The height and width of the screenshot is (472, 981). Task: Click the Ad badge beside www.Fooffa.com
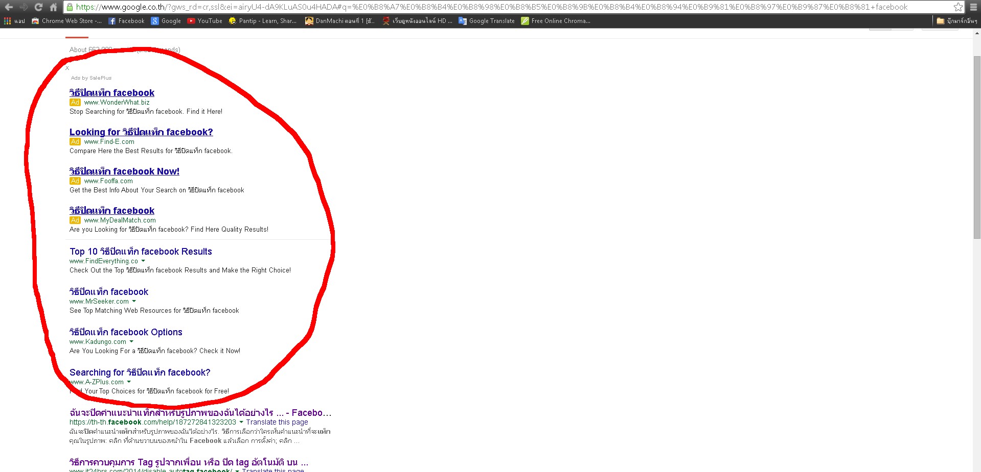(x=75, y=181)
